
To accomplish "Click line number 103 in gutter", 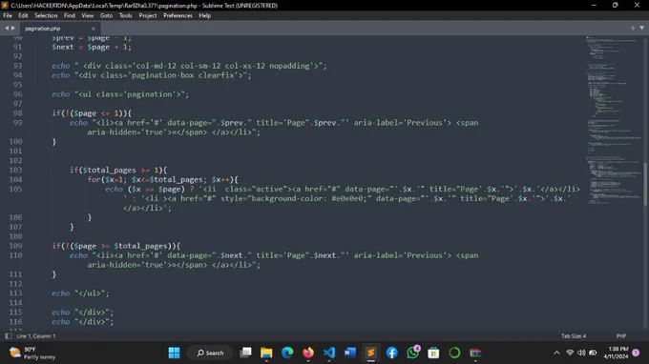I will click(x=15, y=170).
